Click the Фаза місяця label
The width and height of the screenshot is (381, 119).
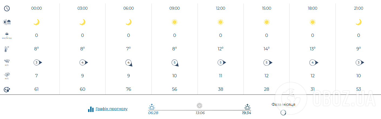pos(283,104)
